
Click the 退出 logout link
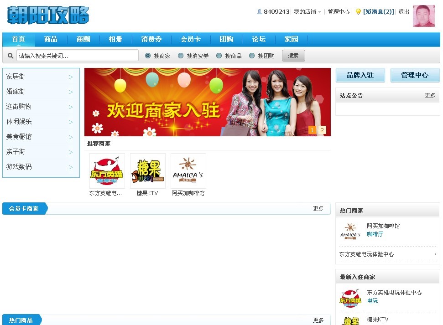pos(404,11)
